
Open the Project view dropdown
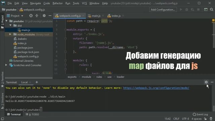(15, 16)
